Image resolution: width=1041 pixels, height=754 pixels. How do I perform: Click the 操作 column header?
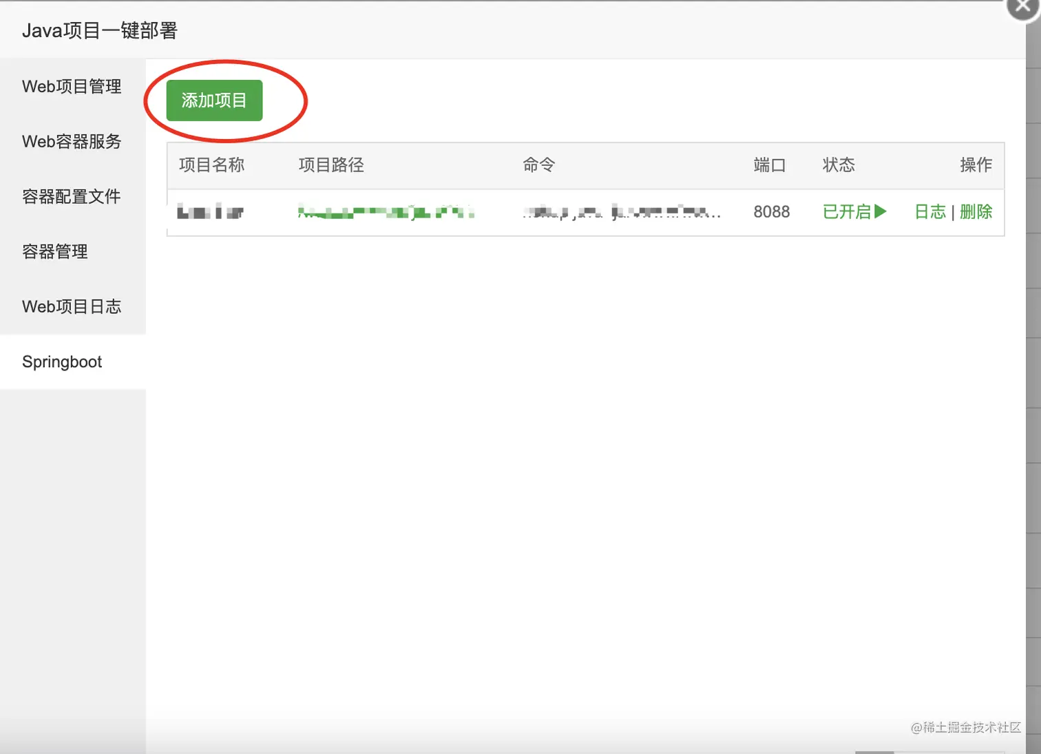pos(976,165)
